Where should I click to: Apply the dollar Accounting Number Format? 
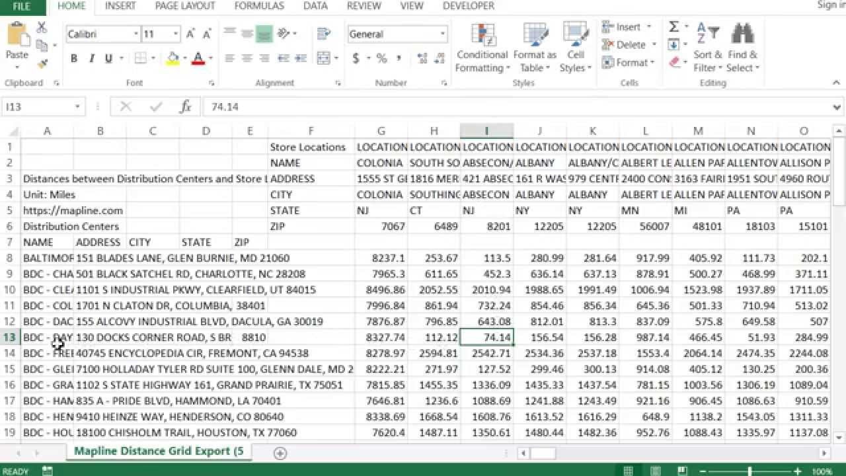click(356, 58)
